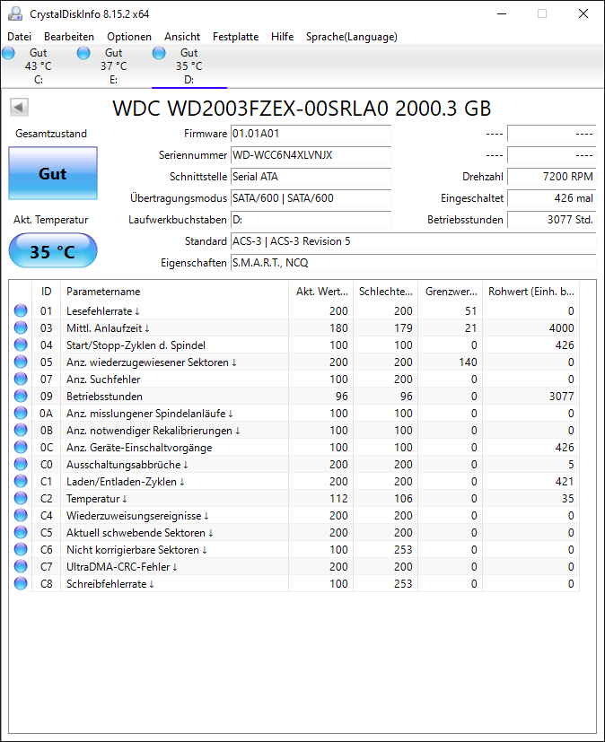Click threshold 140 in wiederzugewiesener Sektoren row
The height and width of the screenshot is (742, 605).
click(468, 362)
